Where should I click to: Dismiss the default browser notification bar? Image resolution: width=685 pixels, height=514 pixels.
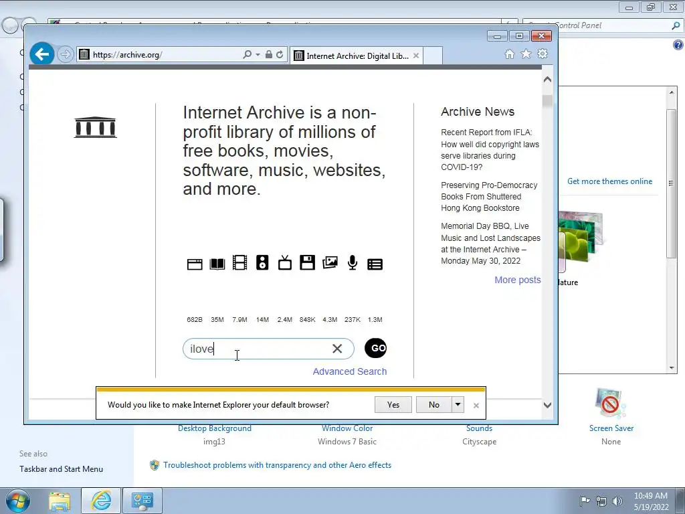[476, 406]
